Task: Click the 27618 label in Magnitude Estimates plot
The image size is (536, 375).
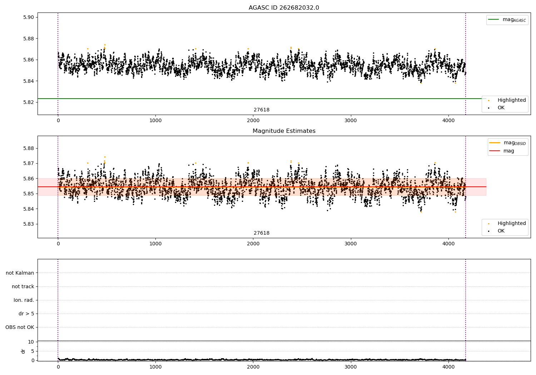Action: tap(262, 233)
